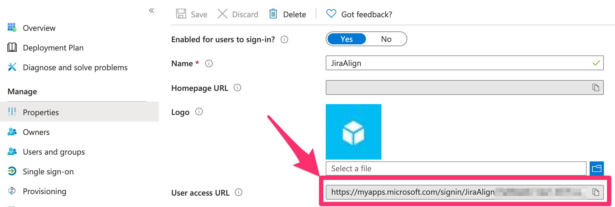Screen dimensions: 615x207
Task: Click the Name input field containing JiraAlign
Action: 464,63
